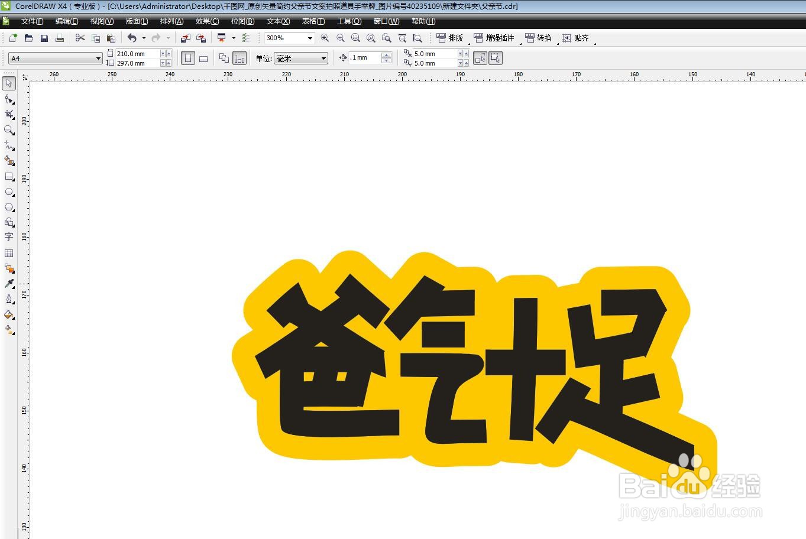
Task: Open the 文本 menu
Action: click(x=277, y=21)
